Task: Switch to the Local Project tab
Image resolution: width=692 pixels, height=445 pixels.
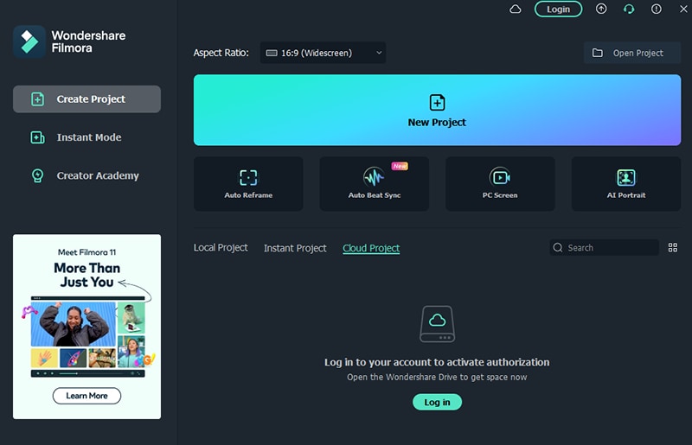Action: pyautogui.click(x=221, y=248)
